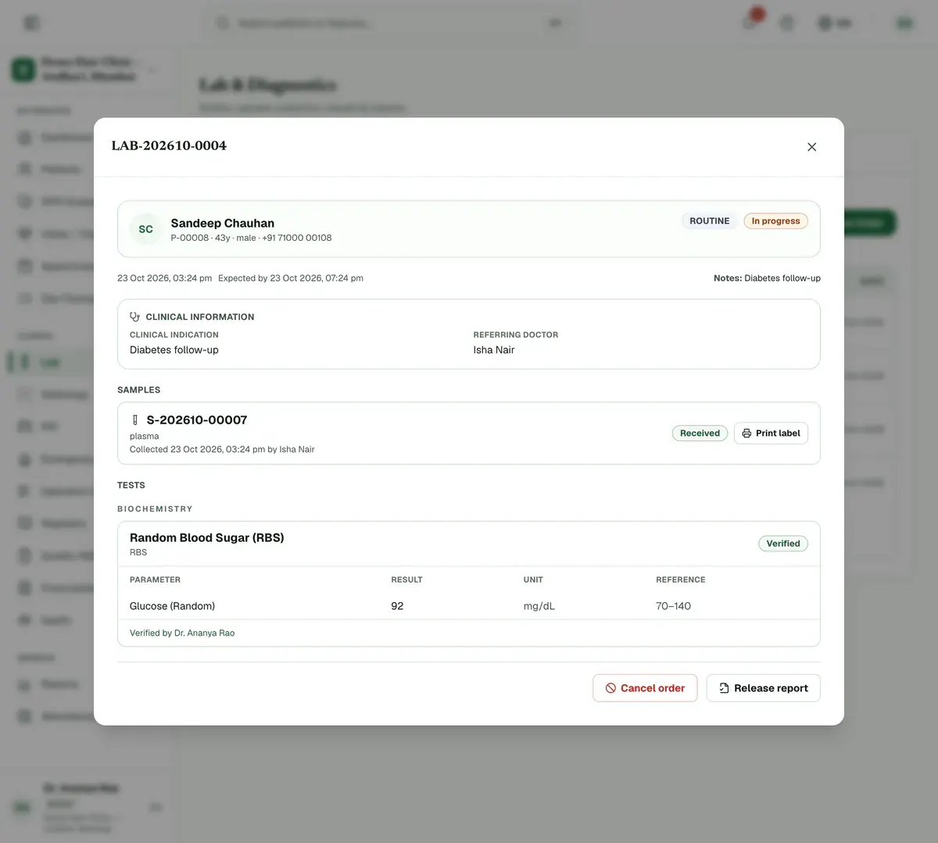The width and height of the screenshot is (938, 843).
Task: Print label for sample S-202610-00007
Action: pyautogui.click(x=771, y=433)
